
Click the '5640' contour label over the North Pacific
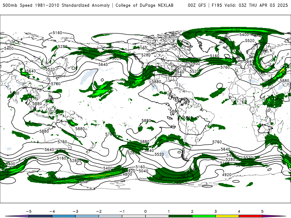point(103,64)
